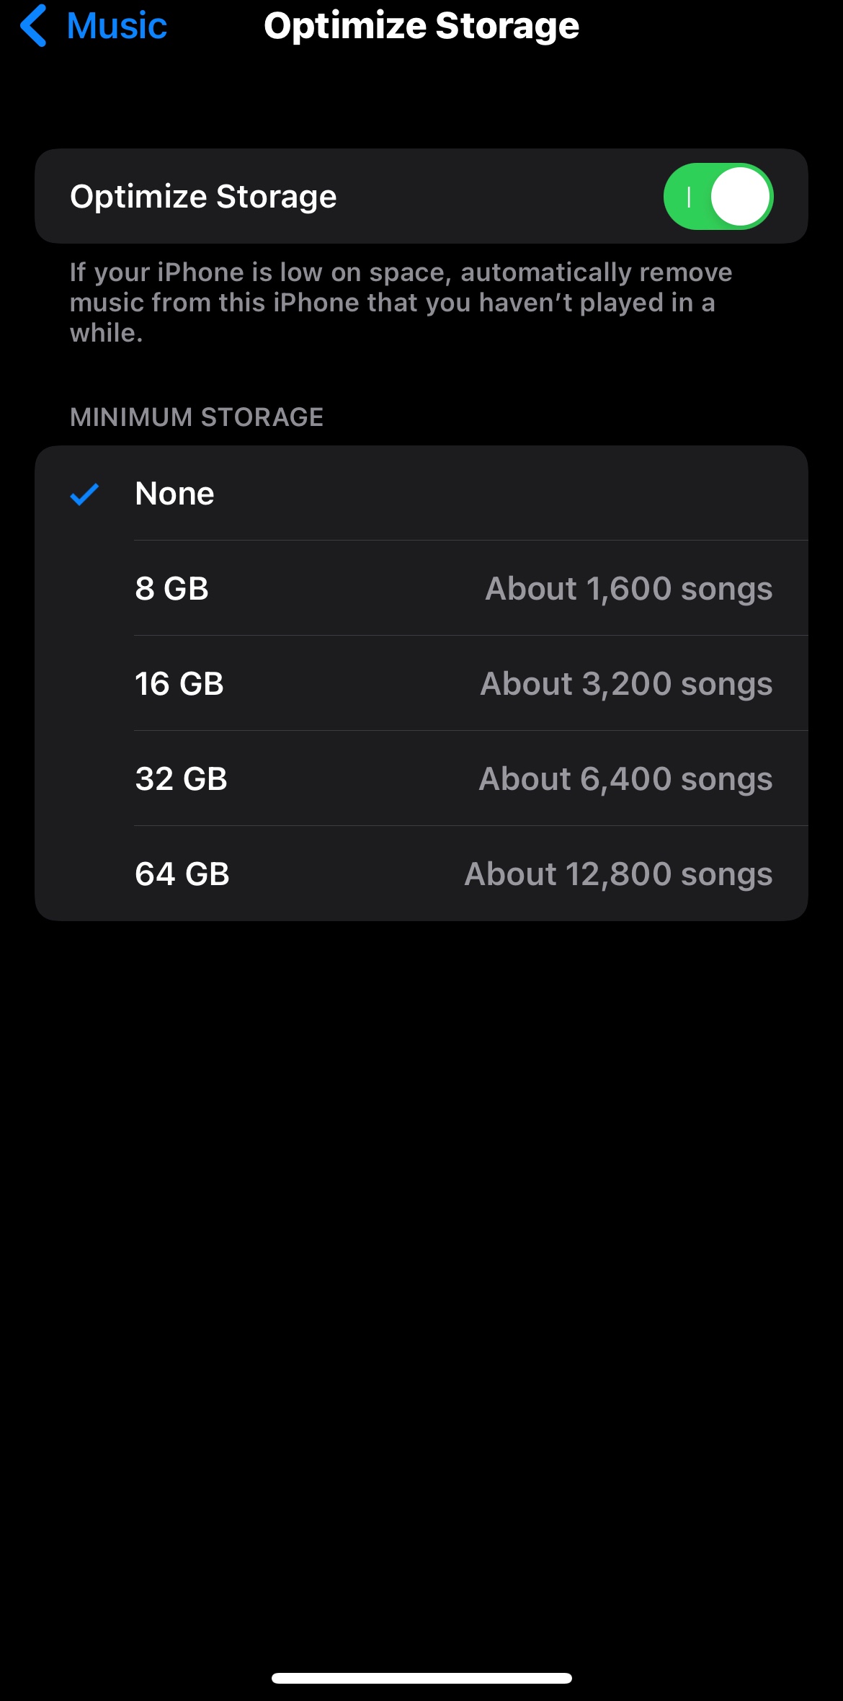The width and height of the screenshot is (843, 1701).
Task: Tap the About 6,400 songs label
Action: 625,779
